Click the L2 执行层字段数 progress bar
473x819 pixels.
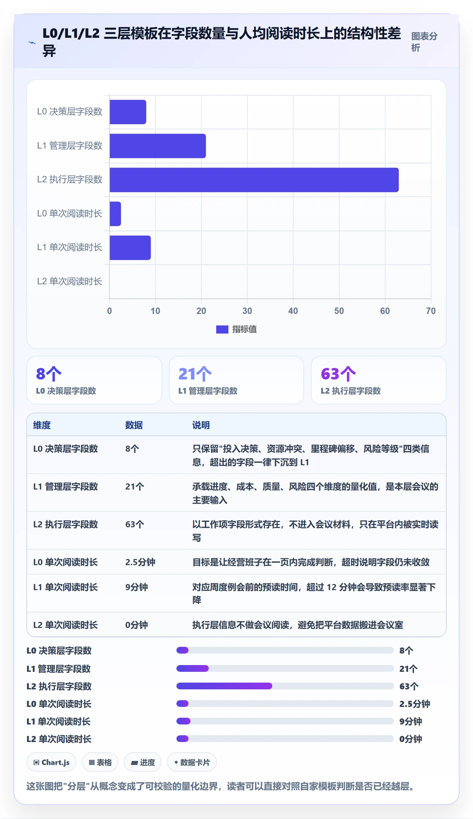285,686
